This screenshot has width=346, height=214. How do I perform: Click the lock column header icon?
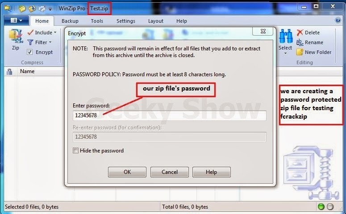click(9, 72)
